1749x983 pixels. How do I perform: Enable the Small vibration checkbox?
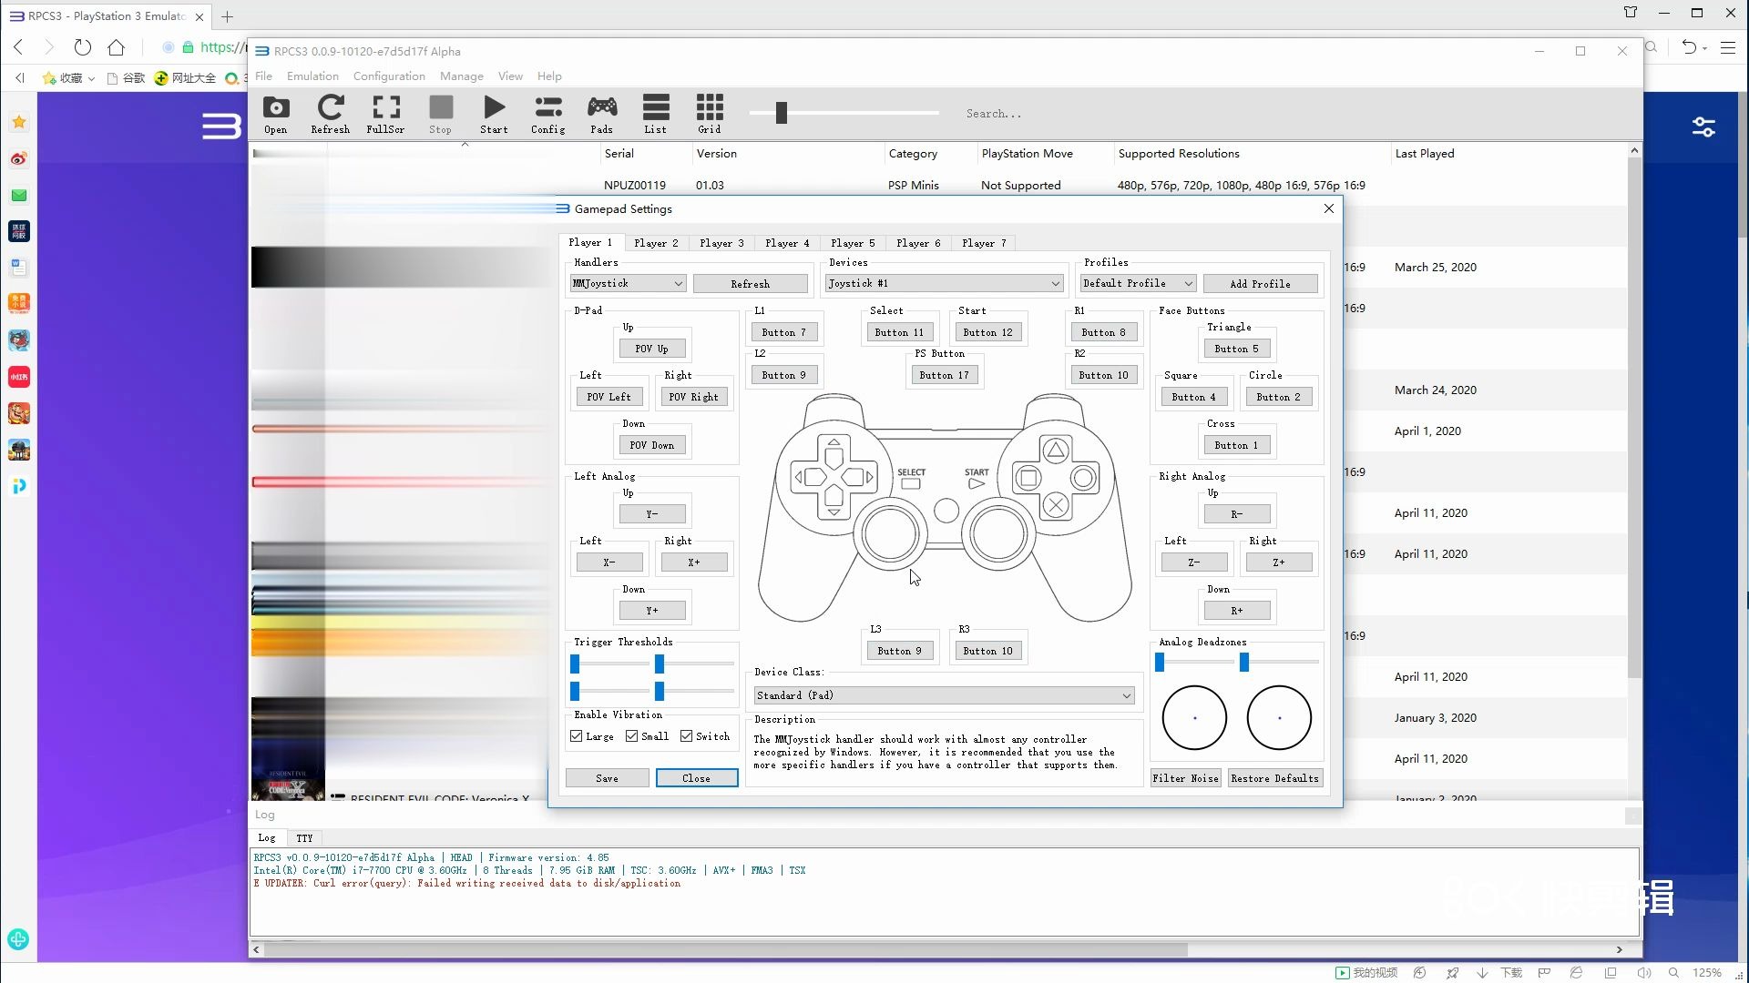point(632,735)
